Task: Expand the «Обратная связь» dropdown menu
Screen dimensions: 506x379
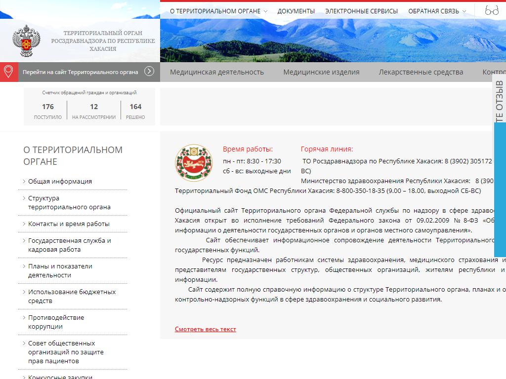Action: [x=437, y=11]
